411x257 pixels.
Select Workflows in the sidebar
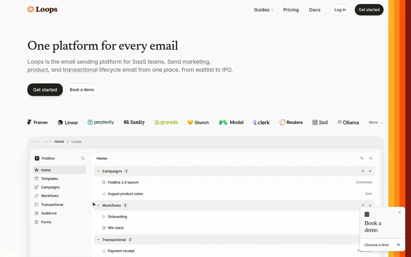tap(59, 196)
